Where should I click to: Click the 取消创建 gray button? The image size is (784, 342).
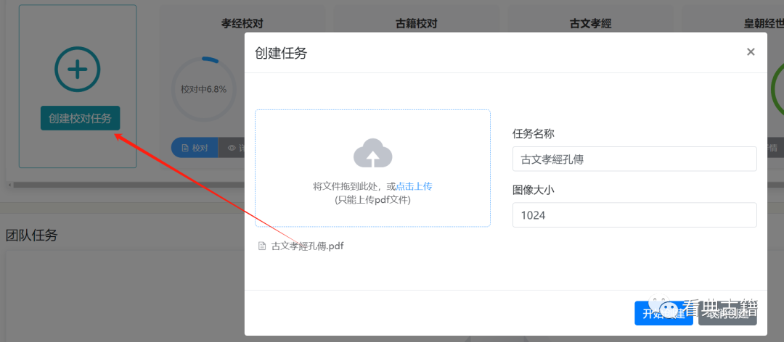pos(727,314)
